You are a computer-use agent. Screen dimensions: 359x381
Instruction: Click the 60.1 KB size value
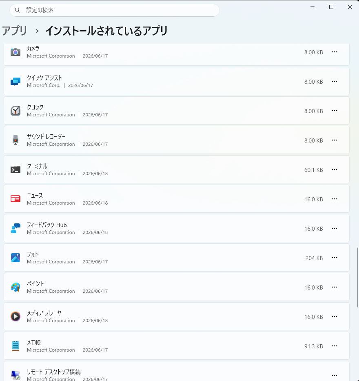313,170
